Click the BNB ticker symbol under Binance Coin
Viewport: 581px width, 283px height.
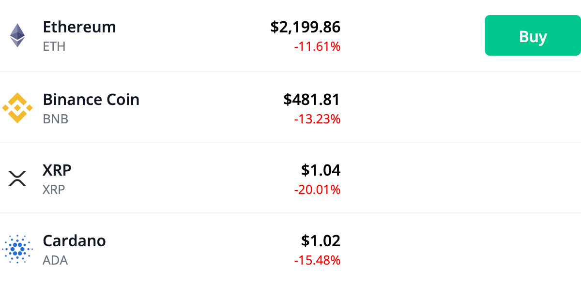click(55, 119)
